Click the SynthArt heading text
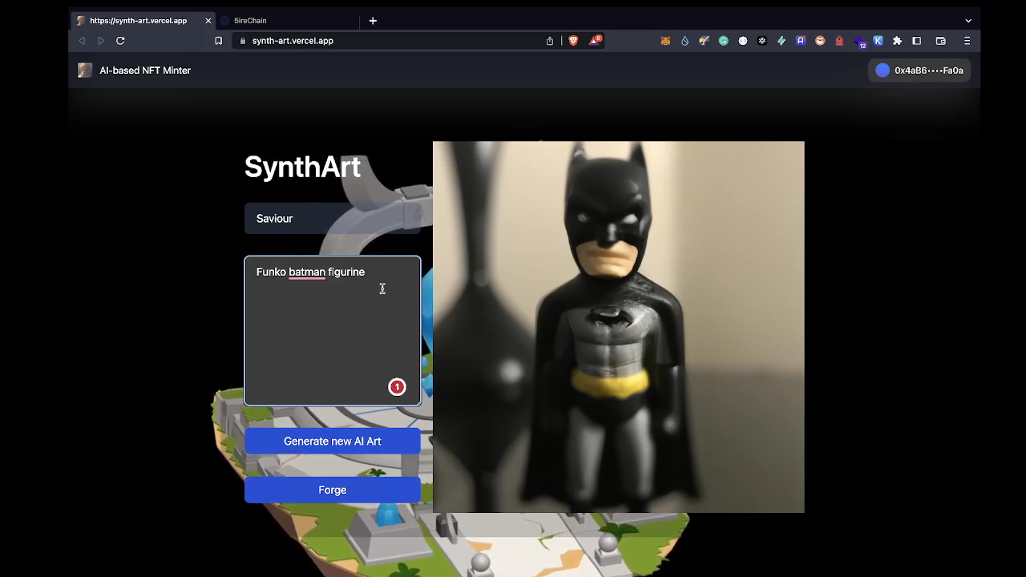Image resolution: width=1026 pixels, height=577 pixels. point(302,167)
